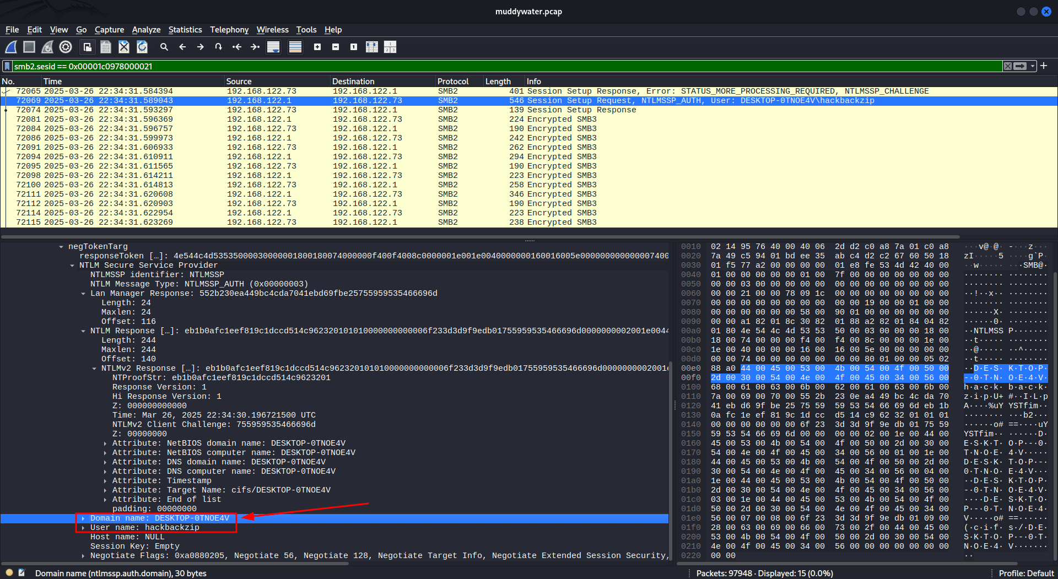This screenshot has height=579, width=1058.
Task: Select packet 72074 Session Setup Response
Action: click(x=529, y=110)
